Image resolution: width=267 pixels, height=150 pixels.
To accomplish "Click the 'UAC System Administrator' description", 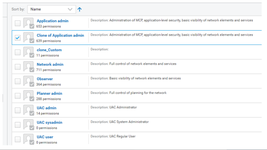I will click(129, 122).
